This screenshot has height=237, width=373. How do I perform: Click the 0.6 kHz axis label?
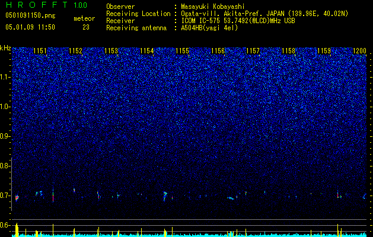(x=5, y=225)
